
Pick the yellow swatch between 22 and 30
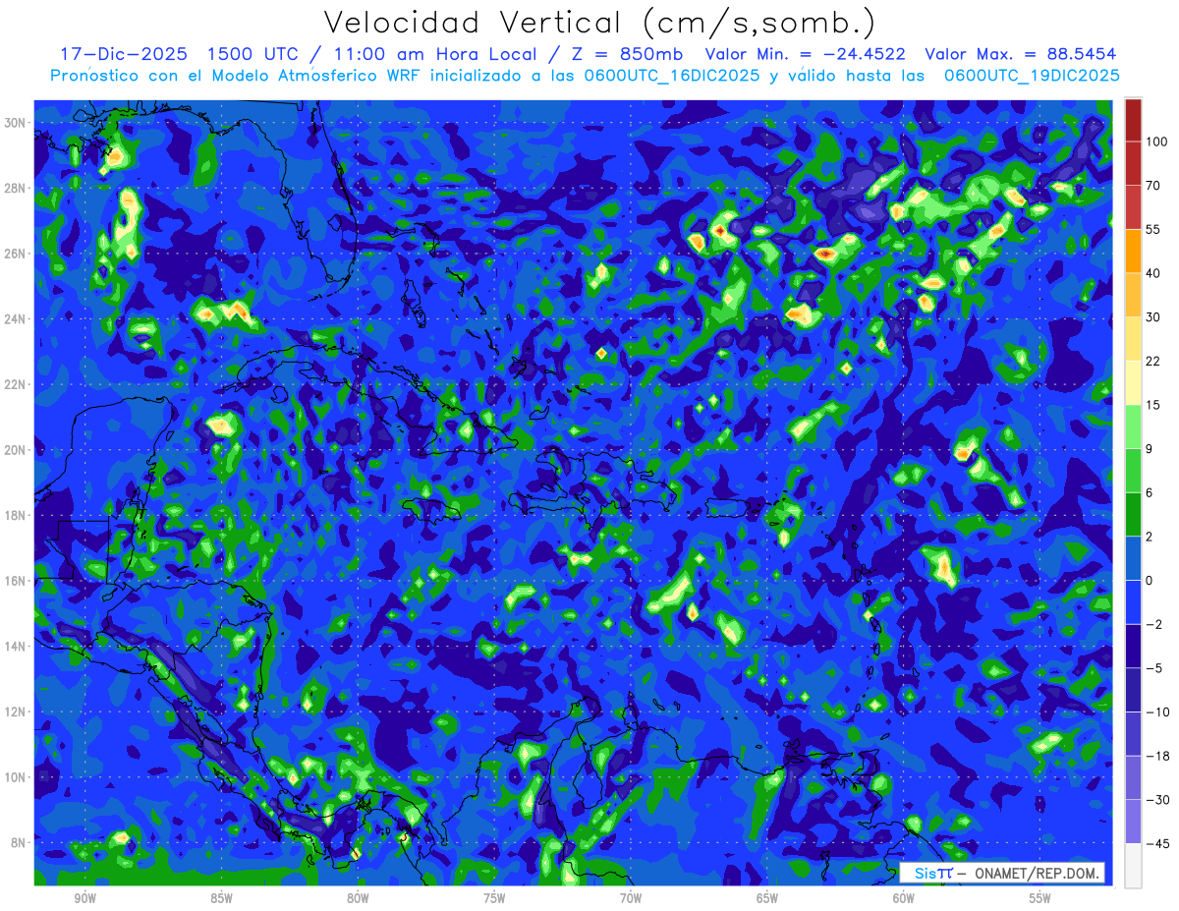1133,339
